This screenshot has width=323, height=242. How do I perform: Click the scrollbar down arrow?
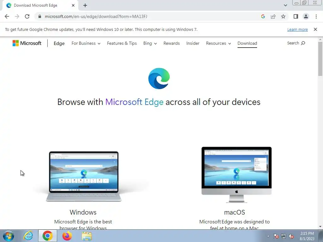coord(320,227)
